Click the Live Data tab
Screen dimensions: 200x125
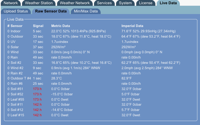coord(168,3)
